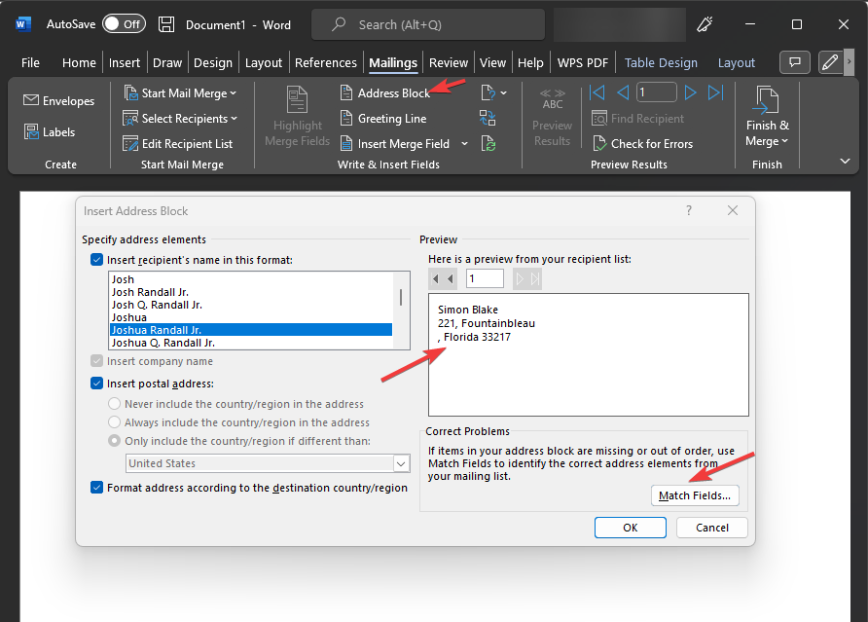868x622 pixels.
Task: Select name format 'Josh Q. Randall Jr.'
Action: point(251,306)
